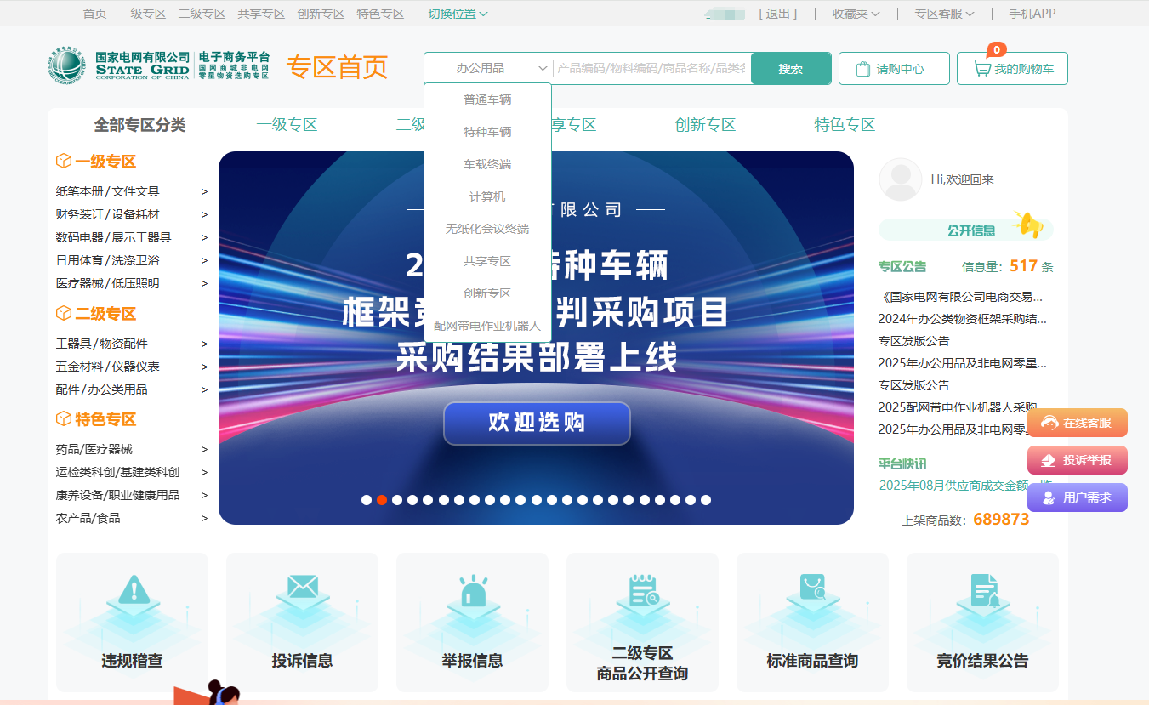
Task: Click the 举报信息 siren icon
Action: tap(472, 590)
